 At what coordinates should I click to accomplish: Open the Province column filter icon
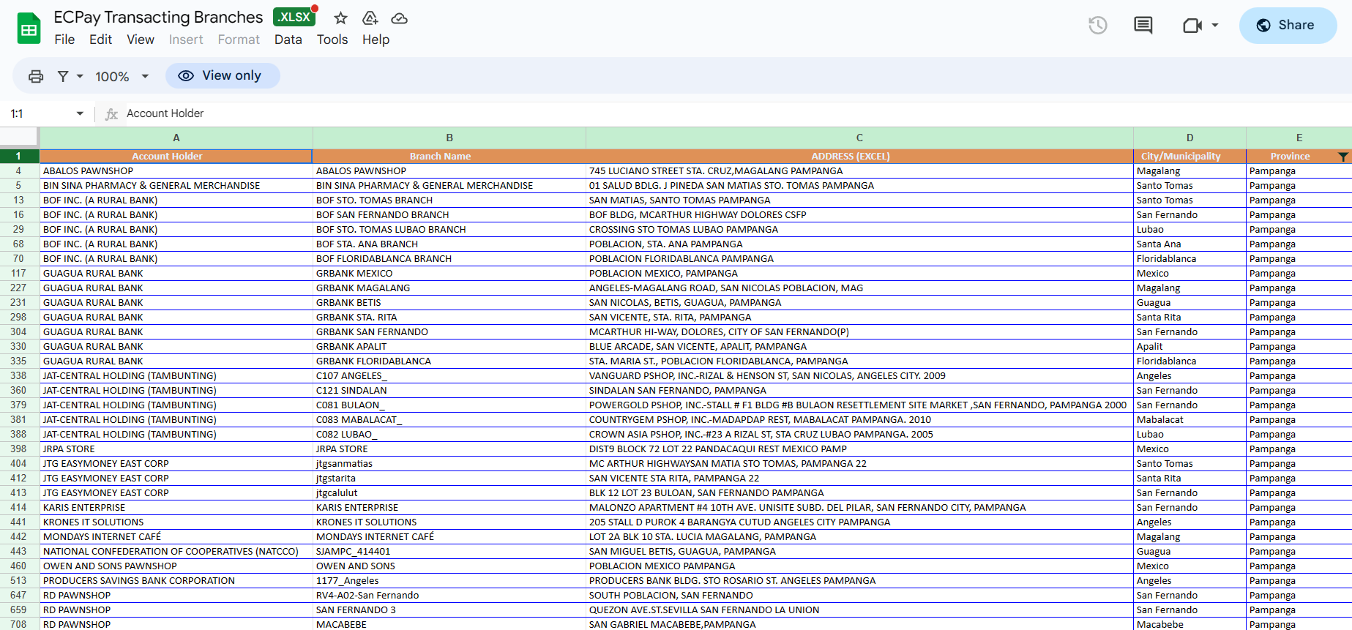coord(1343,157)
